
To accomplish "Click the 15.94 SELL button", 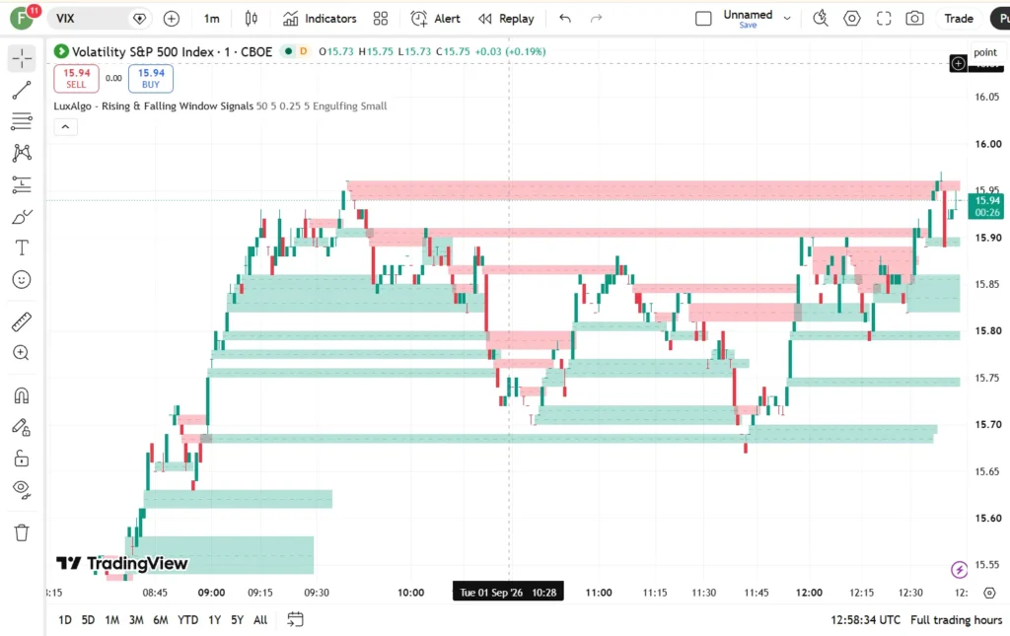I will click(x=77, y=79).
